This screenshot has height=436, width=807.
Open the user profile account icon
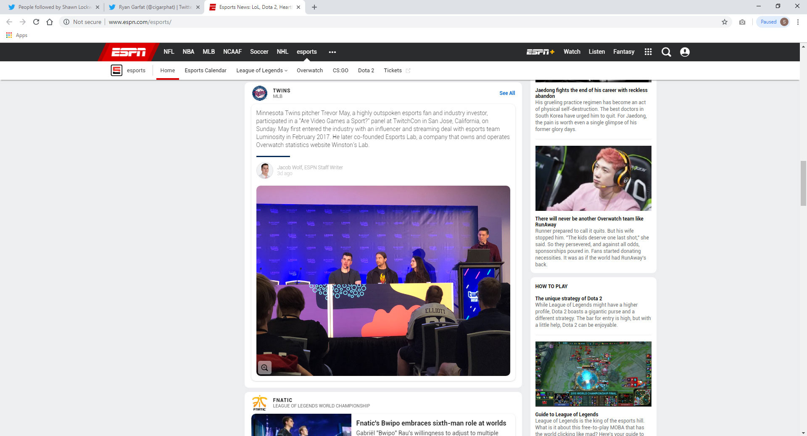coord(685,52)
